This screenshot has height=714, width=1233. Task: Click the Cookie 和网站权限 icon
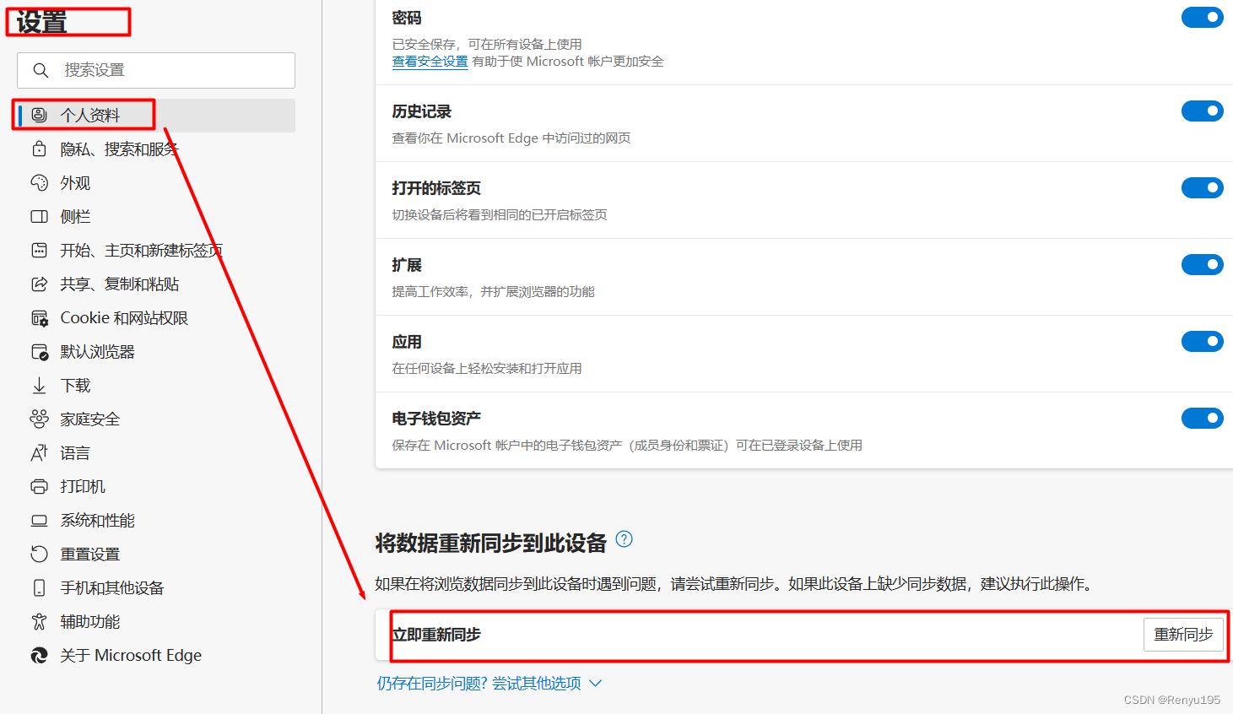click(x=39, y=318)
